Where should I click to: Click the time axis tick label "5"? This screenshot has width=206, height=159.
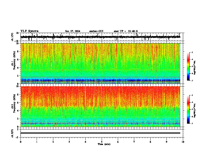(102, 142)
